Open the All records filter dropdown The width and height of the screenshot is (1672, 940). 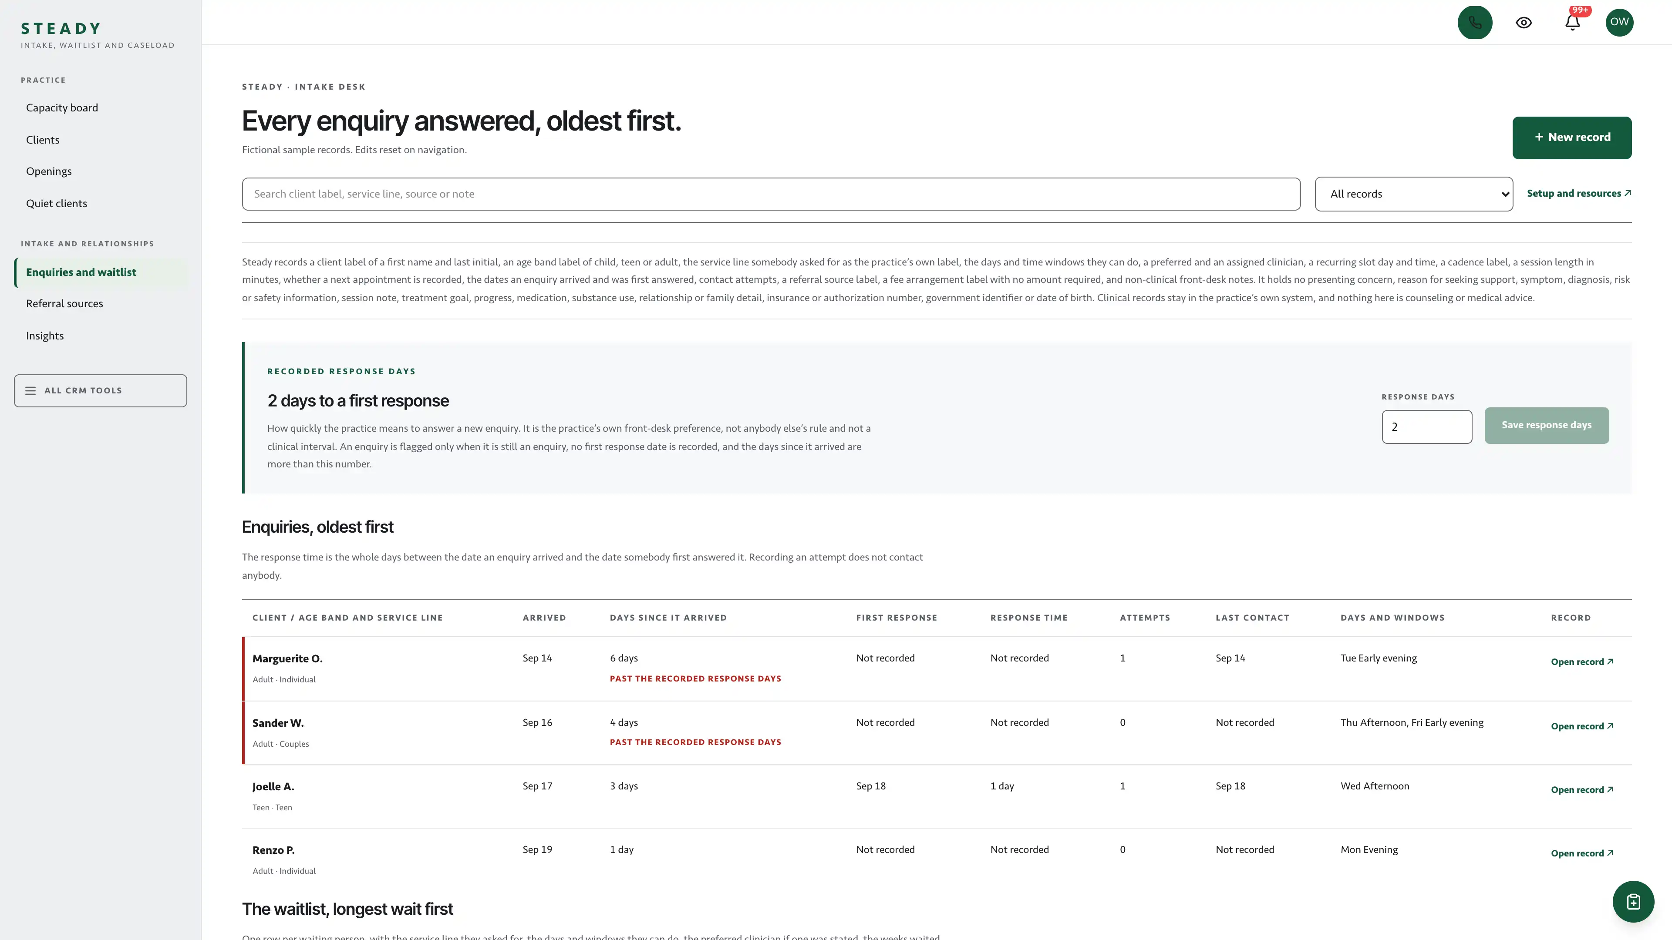coord(1414,194)
